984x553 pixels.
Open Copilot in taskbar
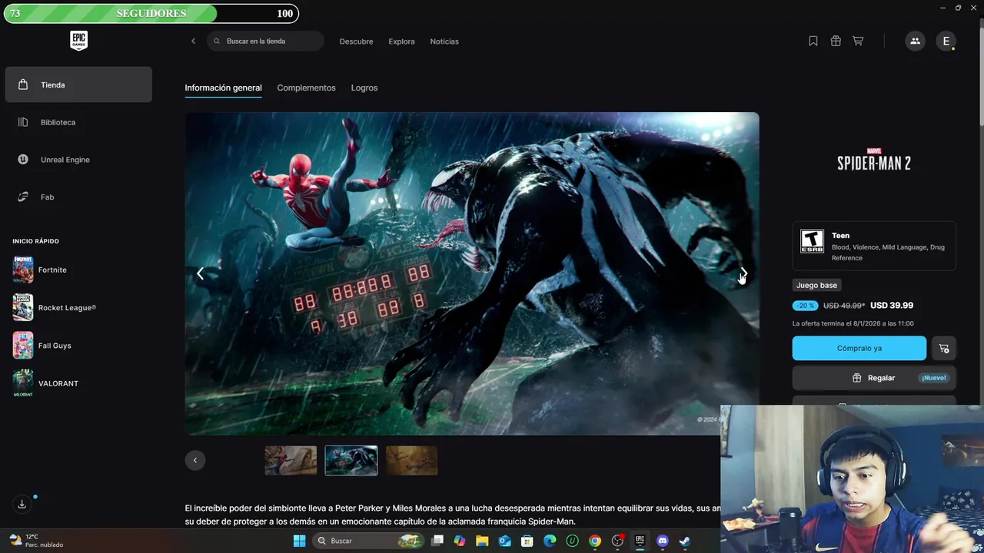pyautogui.click(x=460, y=541)
